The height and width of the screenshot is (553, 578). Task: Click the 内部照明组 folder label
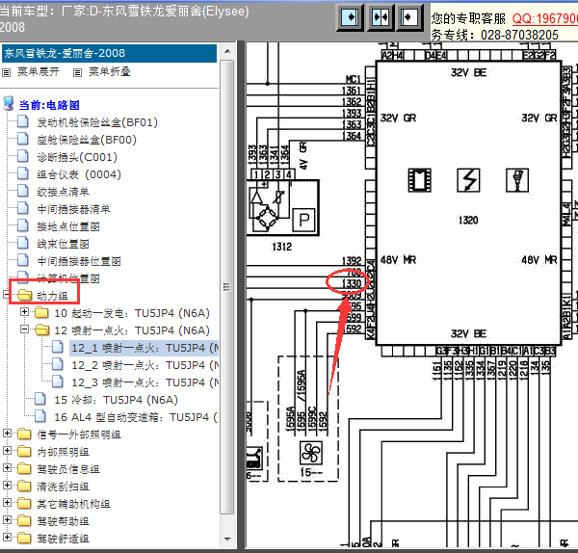coord(63,452)
